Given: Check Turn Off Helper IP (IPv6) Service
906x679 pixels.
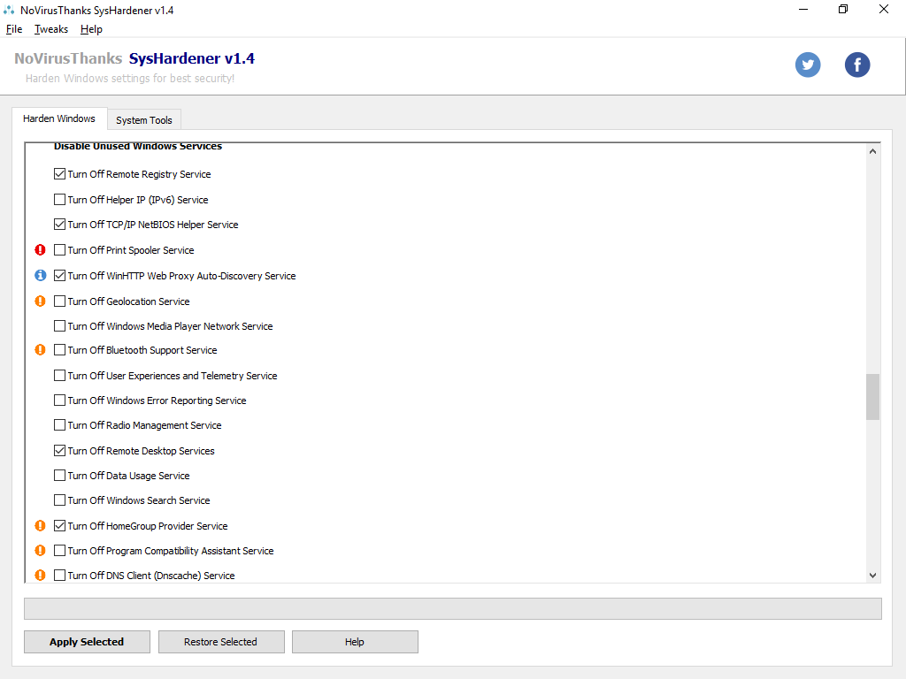Looking at the screenshot, I should (59, 199).
